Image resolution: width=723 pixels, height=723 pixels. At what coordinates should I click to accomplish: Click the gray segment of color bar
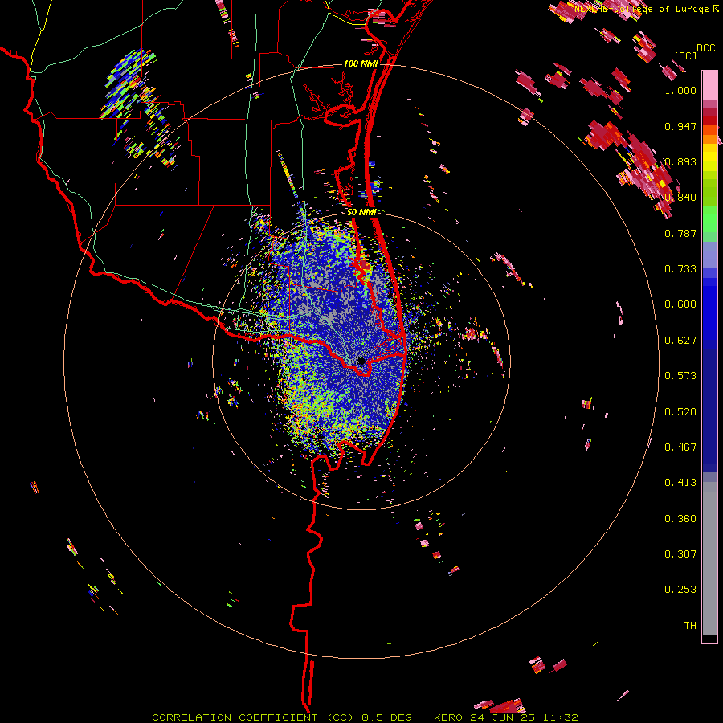click(x=709, y=558)
